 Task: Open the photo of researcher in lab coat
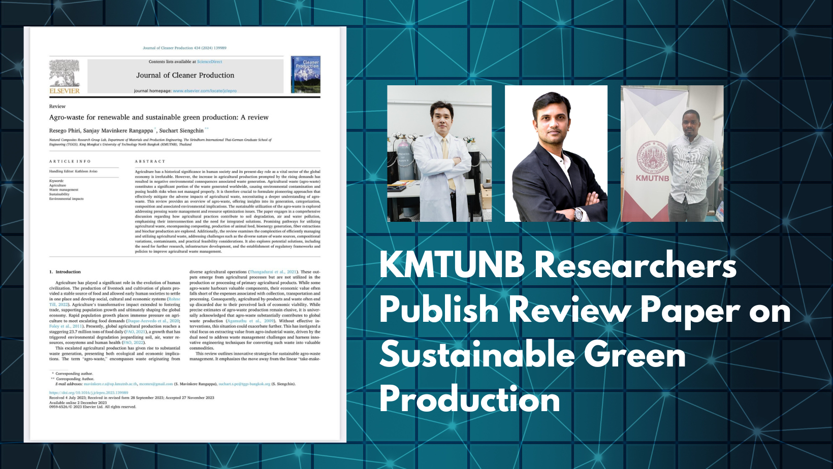439,153
